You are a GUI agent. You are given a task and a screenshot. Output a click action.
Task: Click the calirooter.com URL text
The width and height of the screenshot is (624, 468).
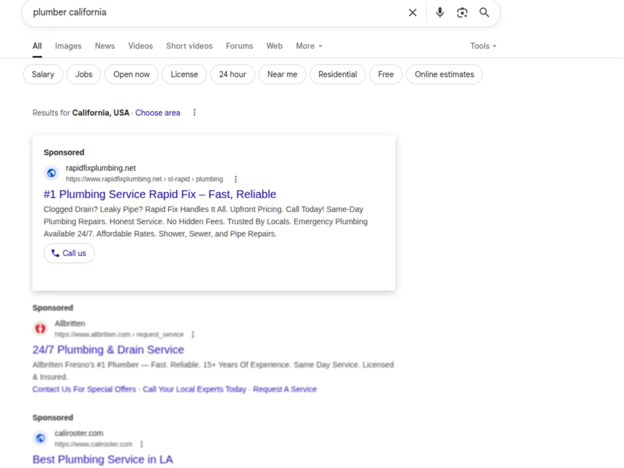(x=94, y=445)
